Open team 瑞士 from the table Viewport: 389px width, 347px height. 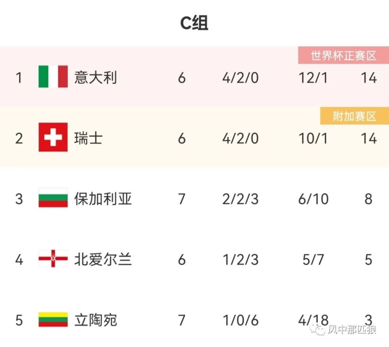88,138
